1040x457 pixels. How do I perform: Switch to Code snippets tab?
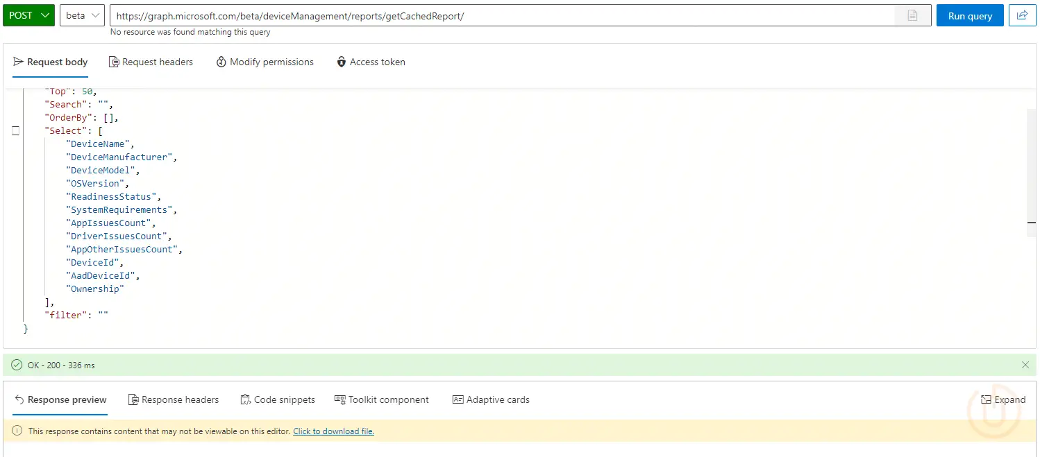(x=277, y=399)
